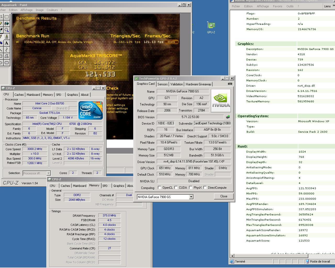Switch to CPU tab in lower CPU-Z window
Viewport: 335px width, 268px height.
(x=53, y=186)
